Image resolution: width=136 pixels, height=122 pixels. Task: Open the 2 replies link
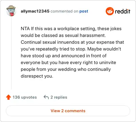(x=59, y=97)
